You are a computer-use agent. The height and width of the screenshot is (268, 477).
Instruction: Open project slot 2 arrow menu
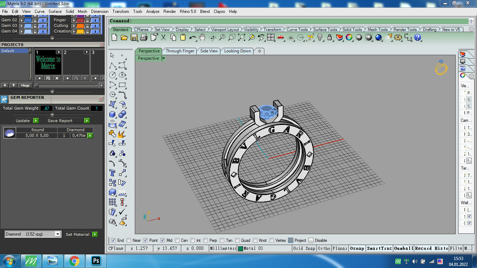coord(87,52)
